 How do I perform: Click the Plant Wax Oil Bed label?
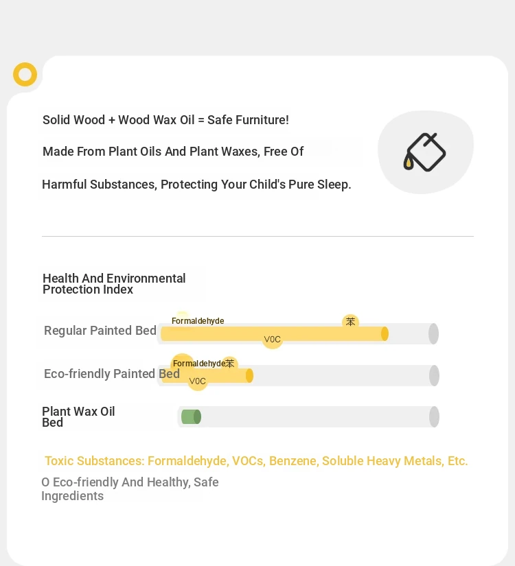point(78,416)
